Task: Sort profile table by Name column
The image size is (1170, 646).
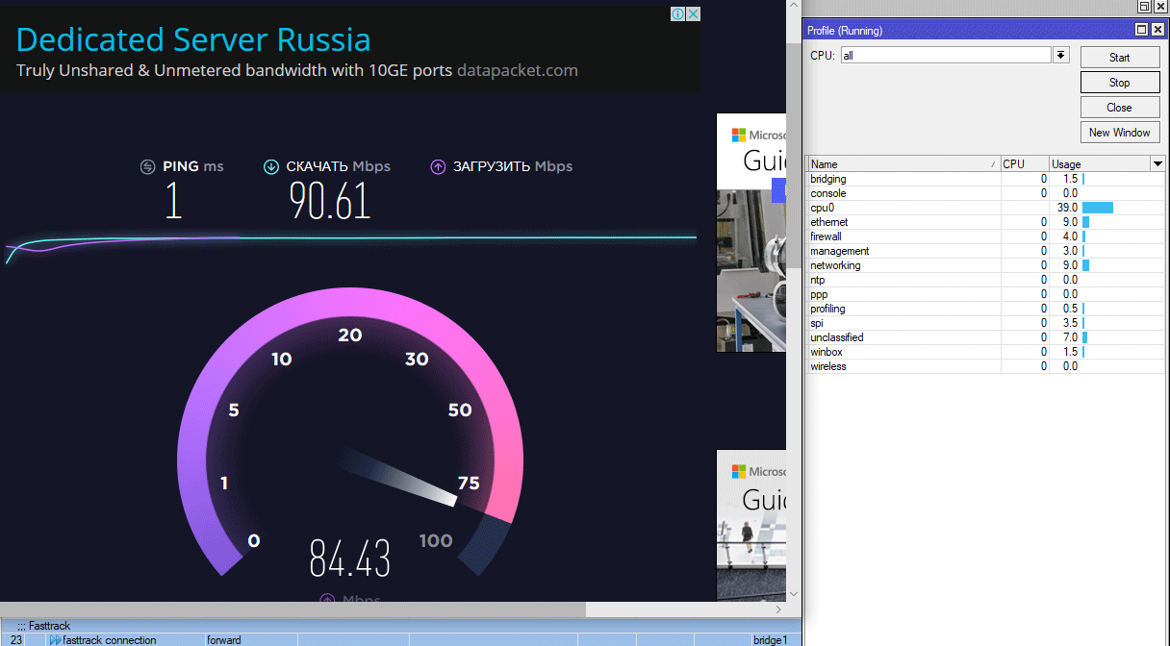Action: point(903,164)
